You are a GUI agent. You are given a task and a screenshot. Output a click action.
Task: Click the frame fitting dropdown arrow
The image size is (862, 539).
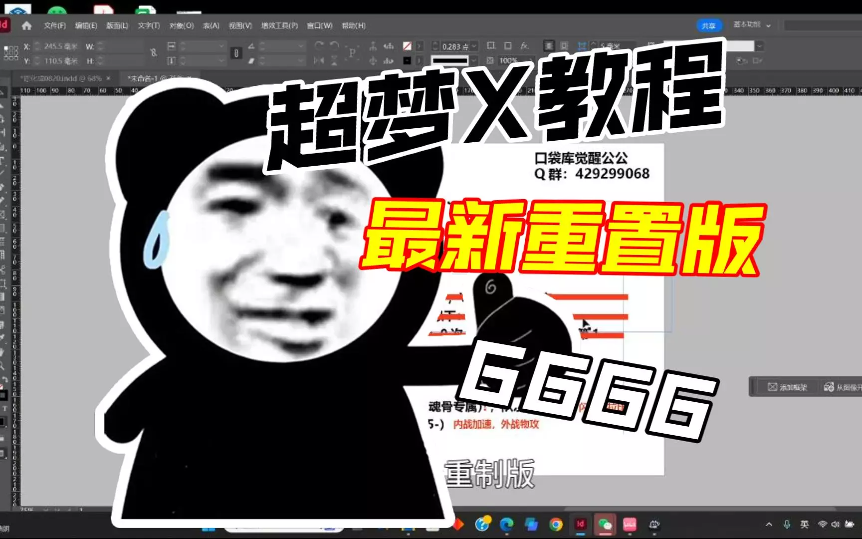759,46
